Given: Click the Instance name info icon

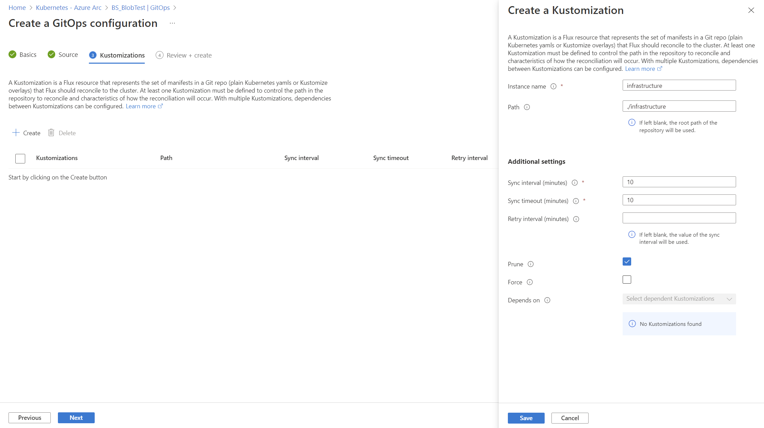Looking at the screenshot, I should point(553,86).
